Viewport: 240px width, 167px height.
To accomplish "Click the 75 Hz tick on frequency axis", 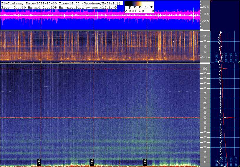I will [204, 93].
